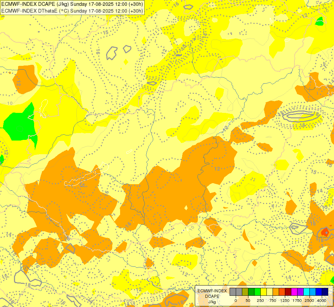Click the J/kg unit label in legend
This screenshot has height=307, width=334.
pos(212,302)
